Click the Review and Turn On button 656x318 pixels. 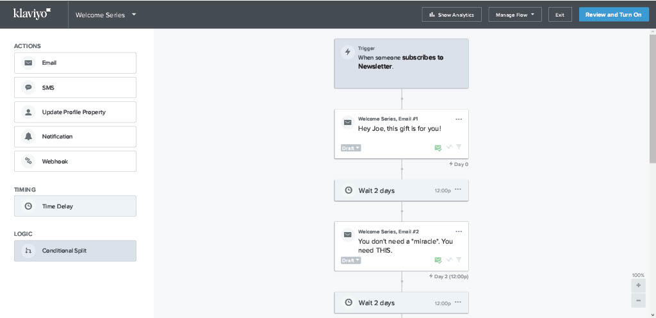click(613, 15)
